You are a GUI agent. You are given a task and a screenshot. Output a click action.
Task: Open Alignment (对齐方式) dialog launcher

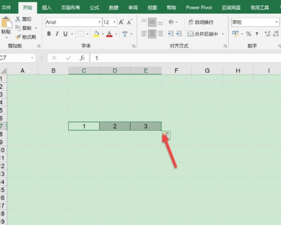pos(225,46)
